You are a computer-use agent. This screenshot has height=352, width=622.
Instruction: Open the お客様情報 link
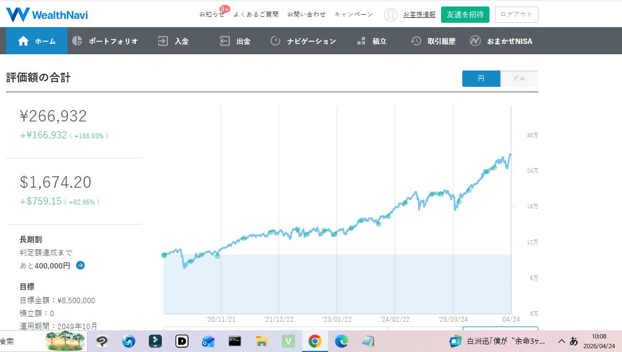point(419,15)
